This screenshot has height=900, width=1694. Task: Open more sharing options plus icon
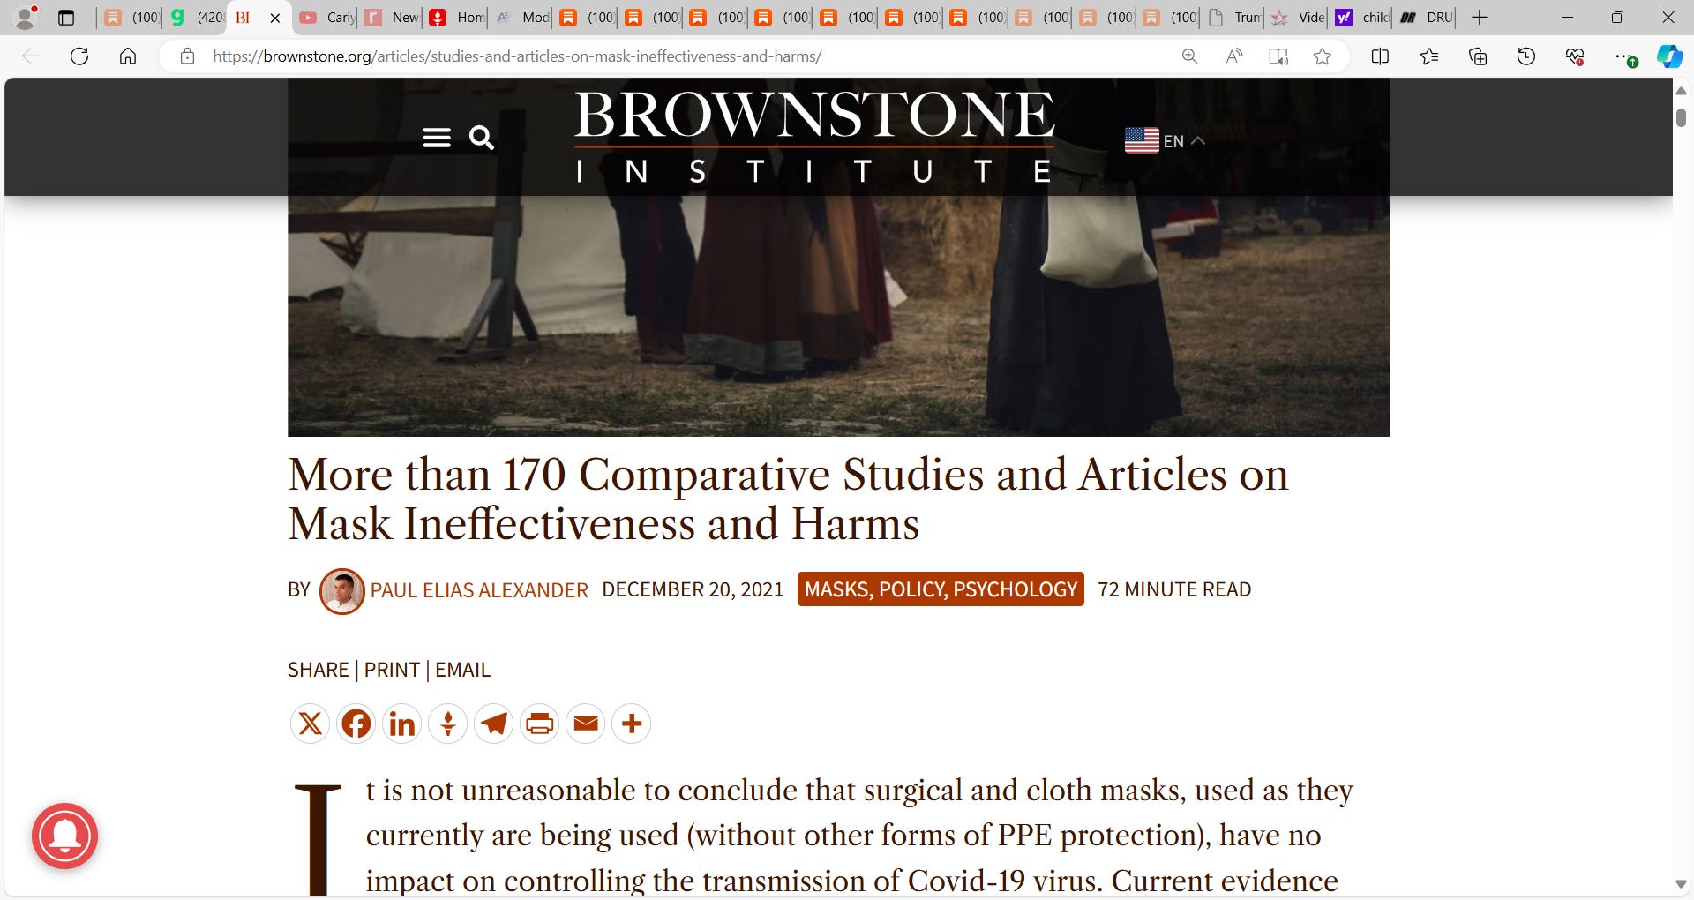click(x=632, y=724)
